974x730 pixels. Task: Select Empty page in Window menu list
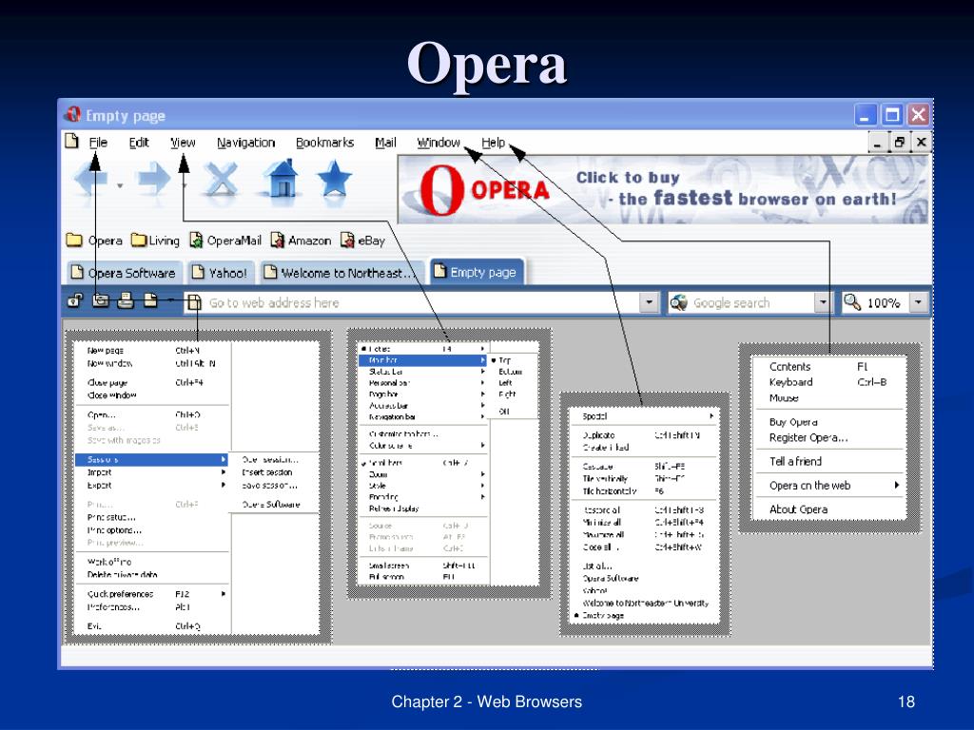(x=644, y=616)
